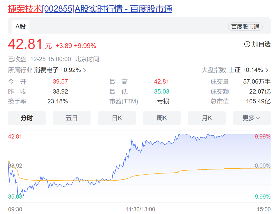Click the 最低 value 35.03
This screenshot has height=214, width=277.
click(x=162, y=91)
